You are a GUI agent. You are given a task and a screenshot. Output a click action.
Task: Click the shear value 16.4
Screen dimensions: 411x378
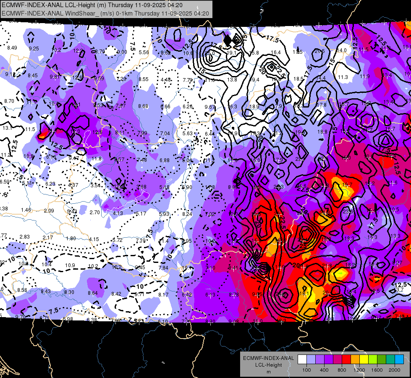(276, 52)
